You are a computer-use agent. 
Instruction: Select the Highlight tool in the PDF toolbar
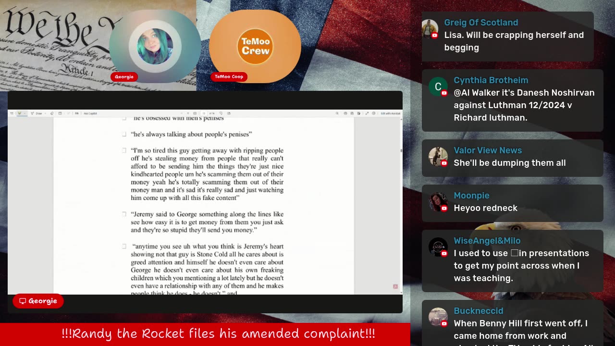click(x=19, y=113)
